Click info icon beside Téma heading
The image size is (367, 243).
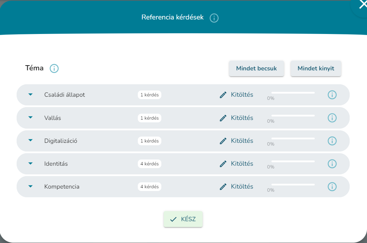[54, 68]
